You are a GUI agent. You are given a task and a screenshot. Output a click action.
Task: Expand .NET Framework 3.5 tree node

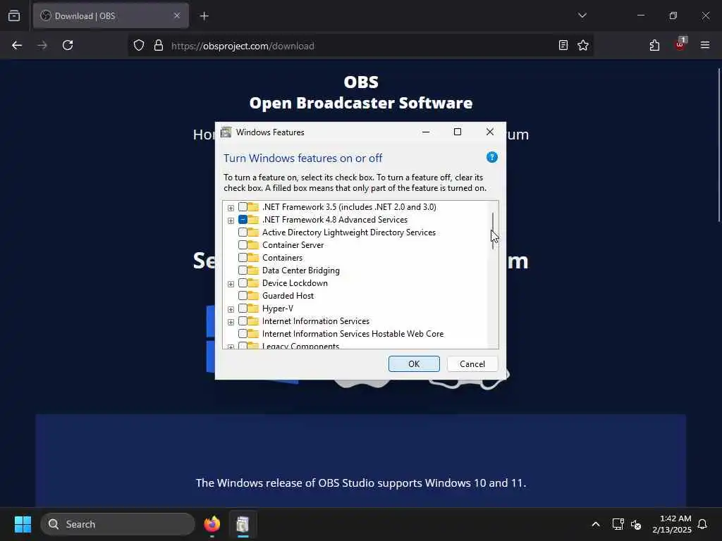point(231,208)
